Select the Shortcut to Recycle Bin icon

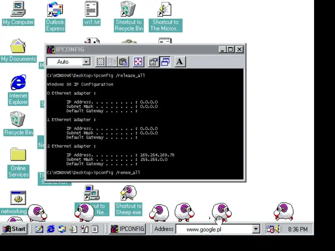[x=129, y=16]
